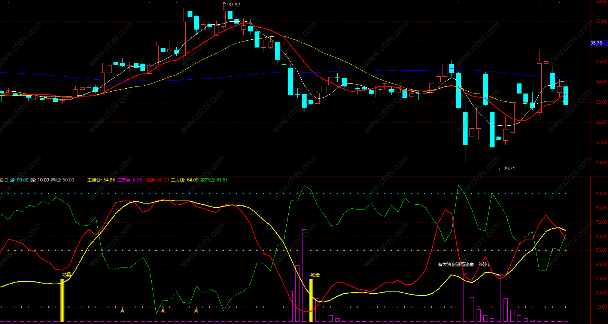The image size is (608, 324).
Task: Click the 34.00 price axis label
Action: [601, 82]
